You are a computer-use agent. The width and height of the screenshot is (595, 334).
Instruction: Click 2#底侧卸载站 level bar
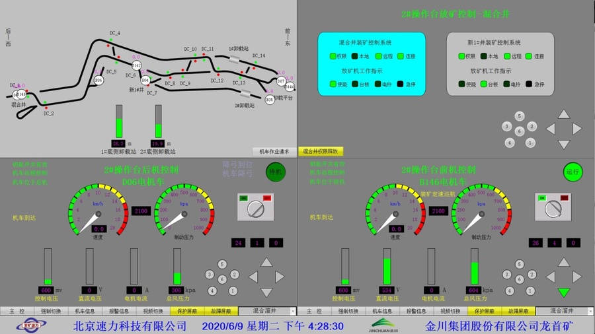click(158, 121)
